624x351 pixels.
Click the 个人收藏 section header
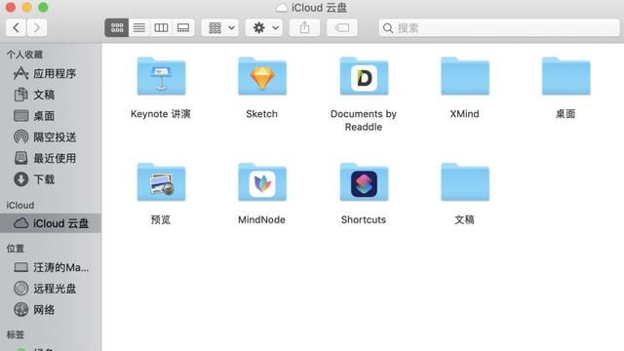point(24,55)
